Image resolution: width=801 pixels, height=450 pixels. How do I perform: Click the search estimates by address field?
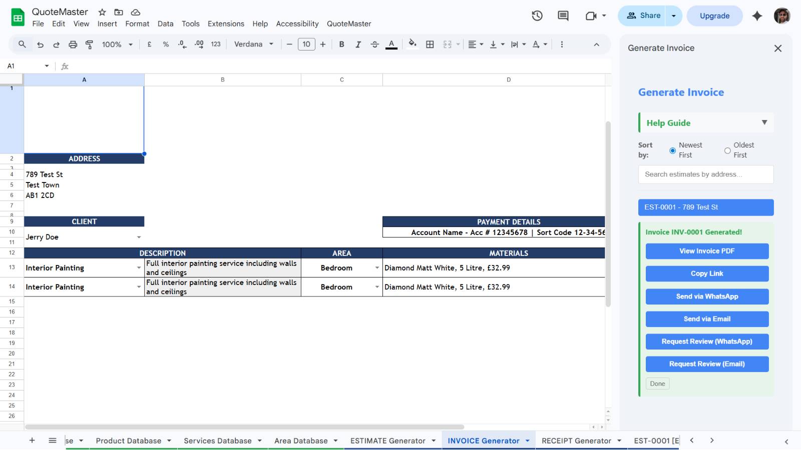[x=705, y=174]
